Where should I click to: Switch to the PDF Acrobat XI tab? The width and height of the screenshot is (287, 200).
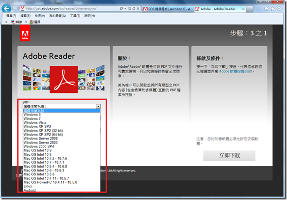click(168, 9)
